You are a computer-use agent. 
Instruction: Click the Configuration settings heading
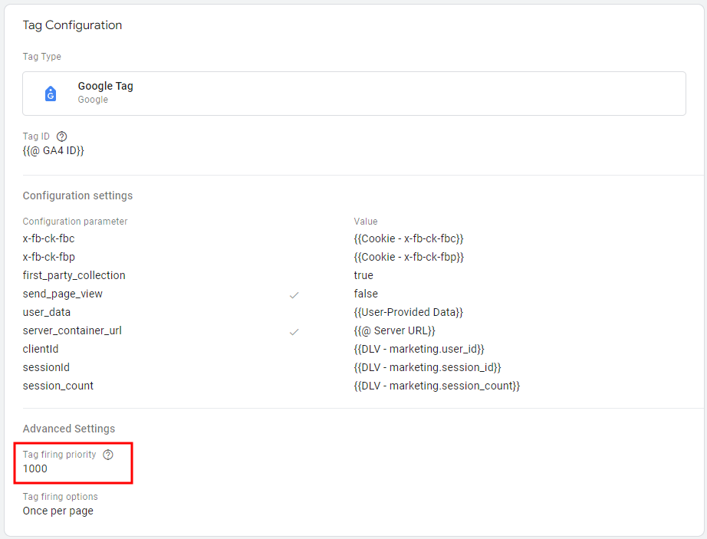(78, 196)
